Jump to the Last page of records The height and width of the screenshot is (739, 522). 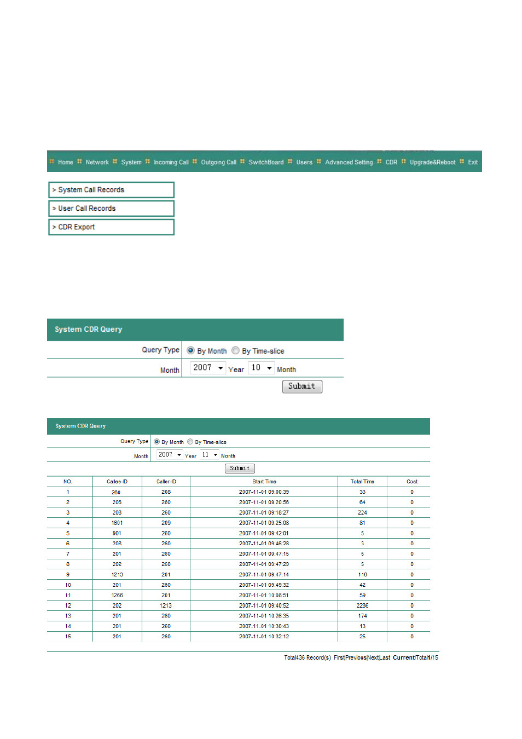pos(385,657)
